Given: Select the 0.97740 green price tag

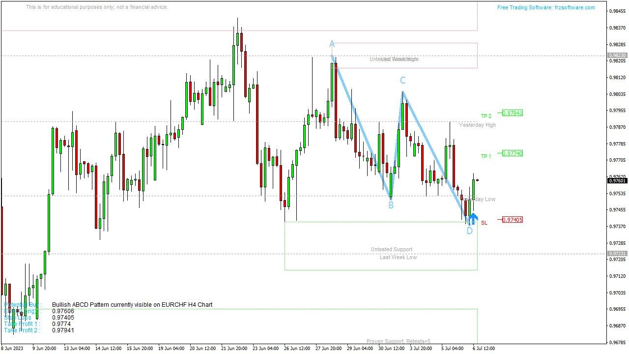Looking at the screenshot, I should coord(513,153).
